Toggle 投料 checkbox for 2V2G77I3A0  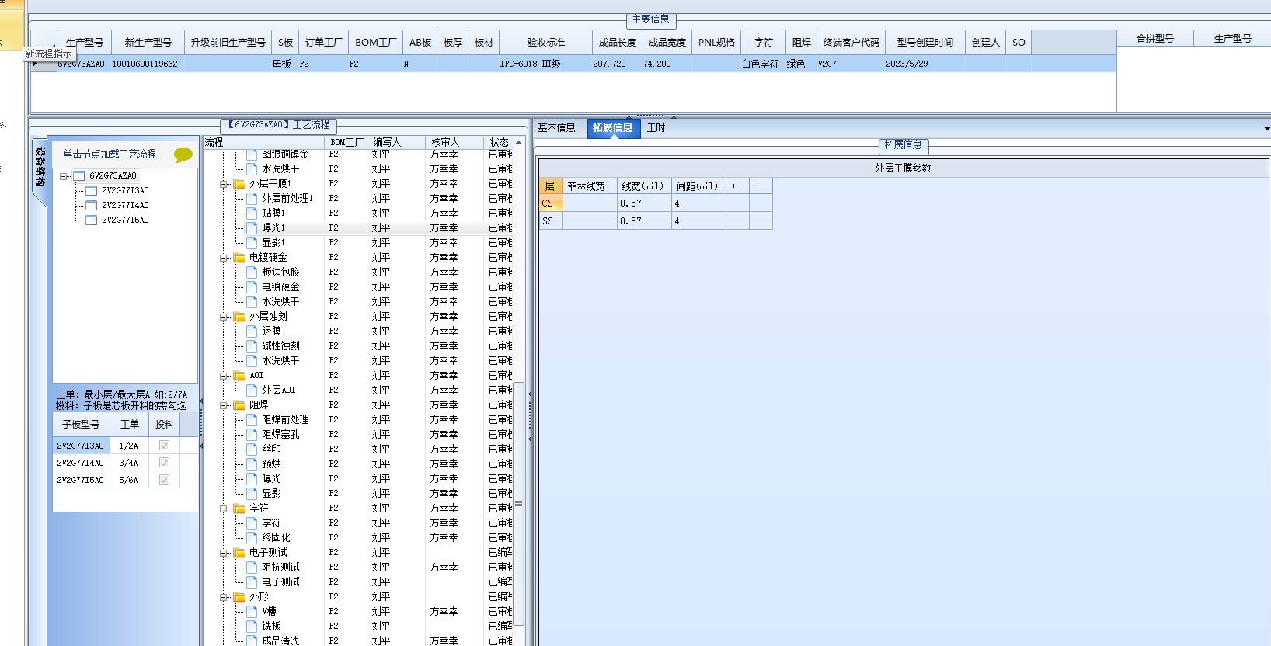[x=164, y=446]
